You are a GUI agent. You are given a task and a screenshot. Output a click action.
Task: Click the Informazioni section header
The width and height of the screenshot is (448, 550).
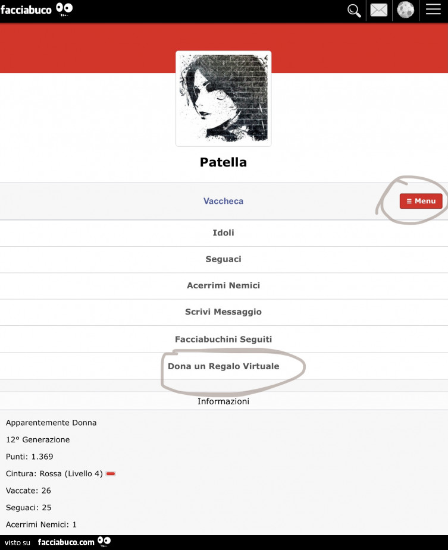point(223,401)
